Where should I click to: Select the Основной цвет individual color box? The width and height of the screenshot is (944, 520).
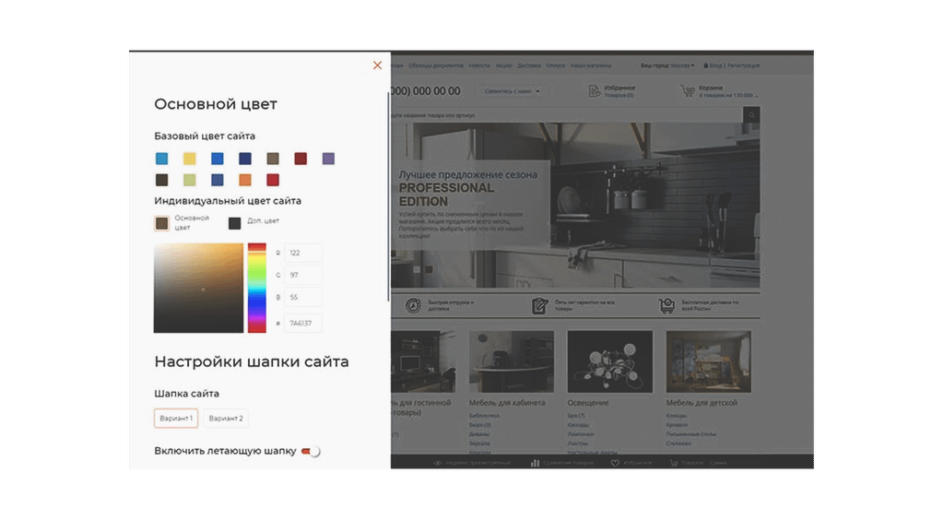(162, 223)
